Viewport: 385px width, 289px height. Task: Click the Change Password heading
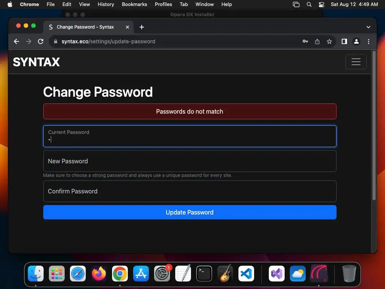pos(98,92)
